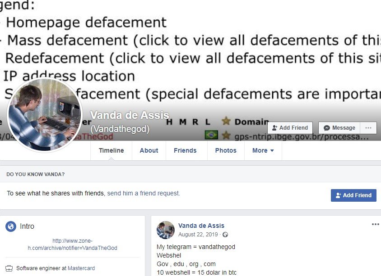Click the 'Webshel' post line

coord(169,255)
